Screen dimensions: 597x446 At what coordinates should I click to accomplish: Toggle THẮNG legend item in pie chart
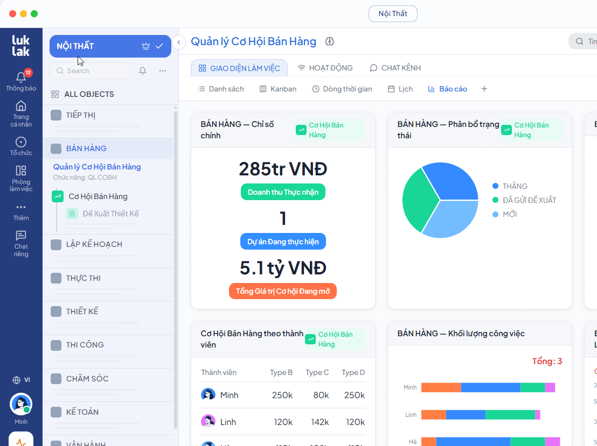(x=510, y=186)
